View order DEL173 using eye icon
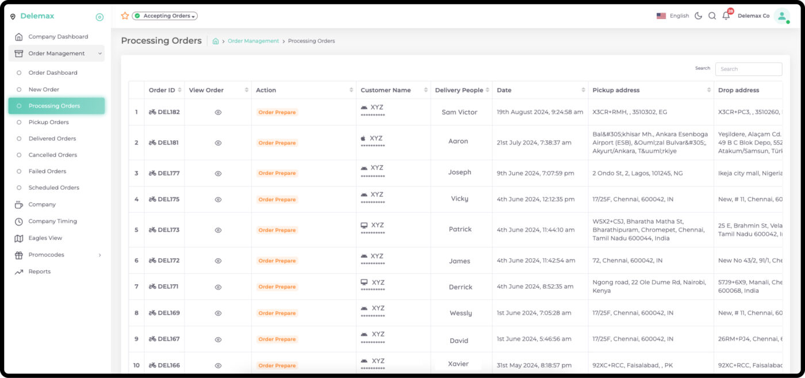Image resolution: width=805 pixels, height=378 pixels. coord(218,230)
